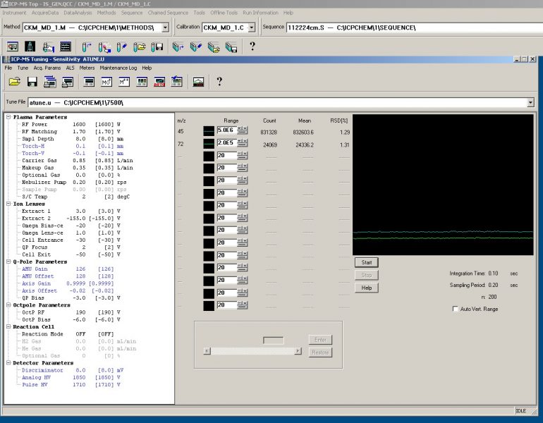Save tune file using the floppy disk icon
This screenshot has height=423, width=543.
32,82
